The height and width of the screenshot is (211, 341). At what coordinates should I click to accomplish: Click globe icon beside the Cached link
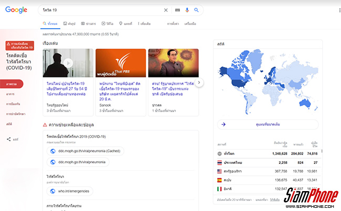pyautogui.click(x=52, y=151)
